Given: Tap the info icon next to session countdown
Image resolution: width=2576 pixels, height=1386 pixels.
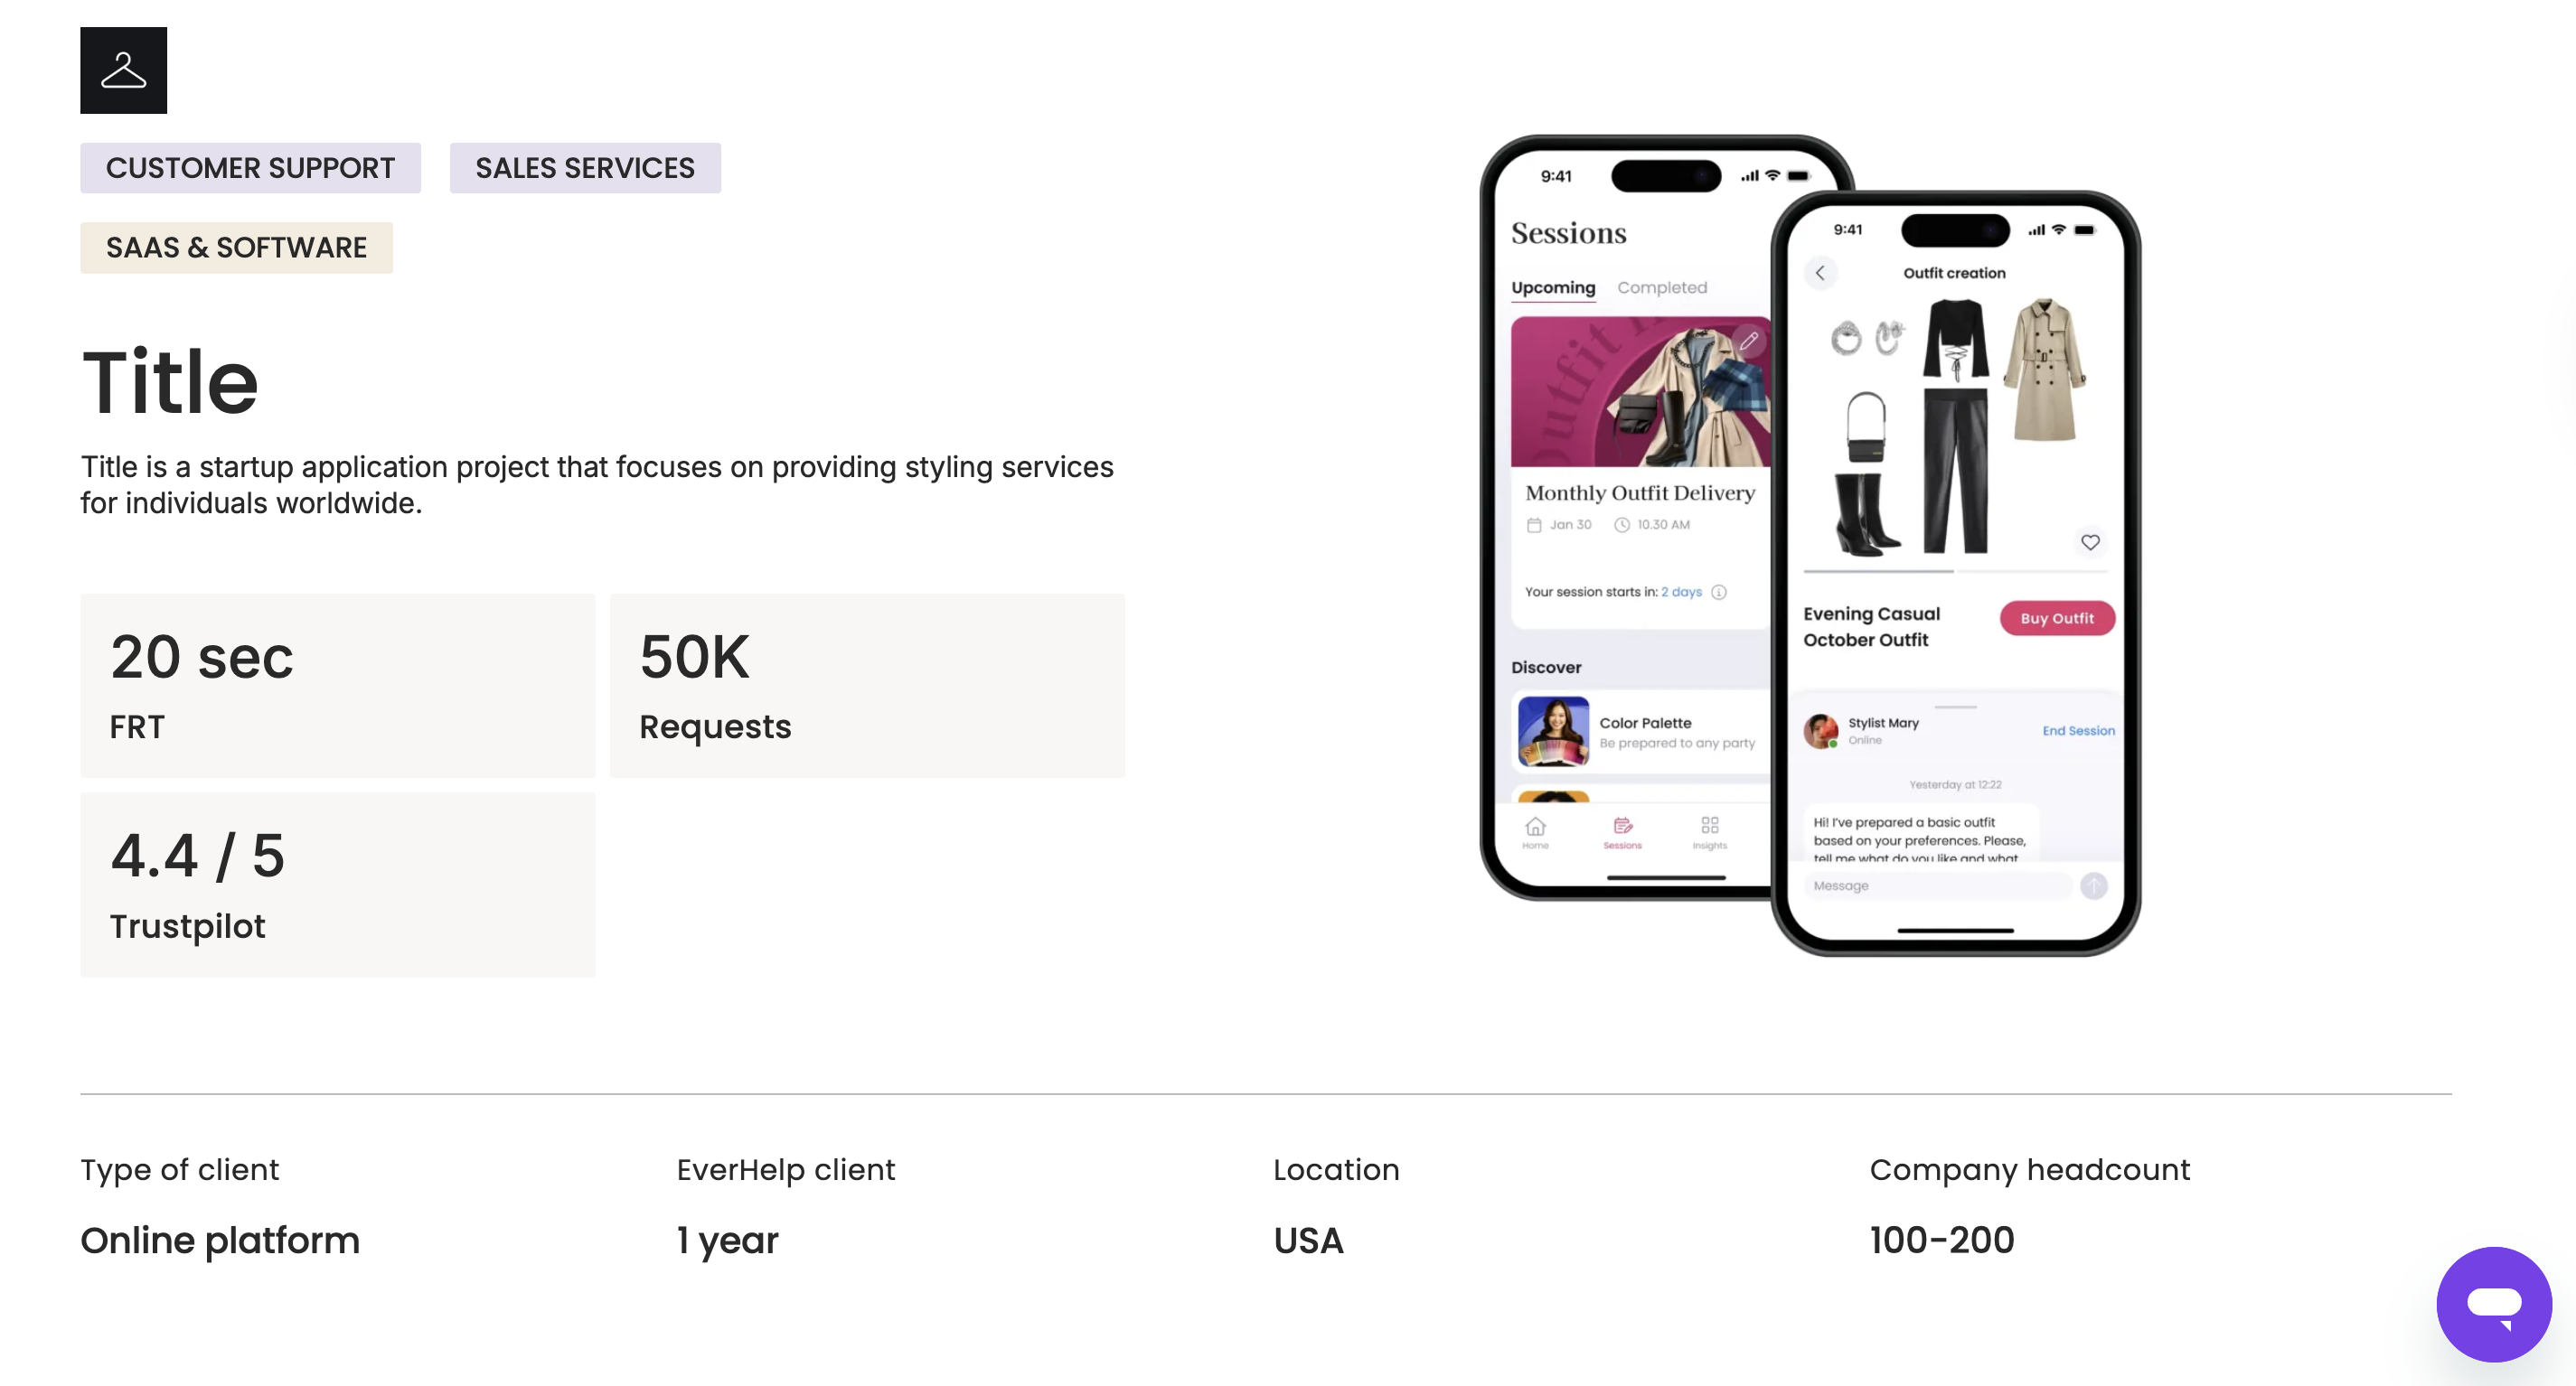Looking at the screenshot, I should 1720,592.
